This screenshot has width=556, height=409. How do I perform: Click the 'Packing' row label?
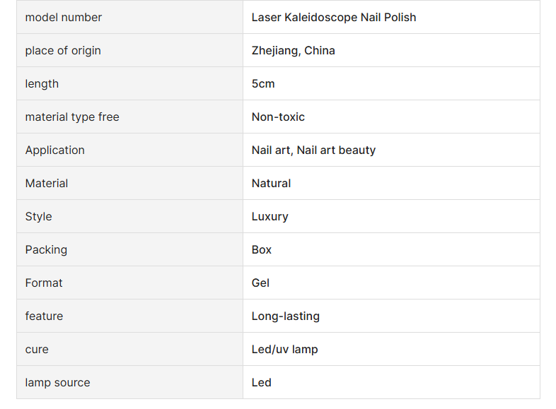46,249
